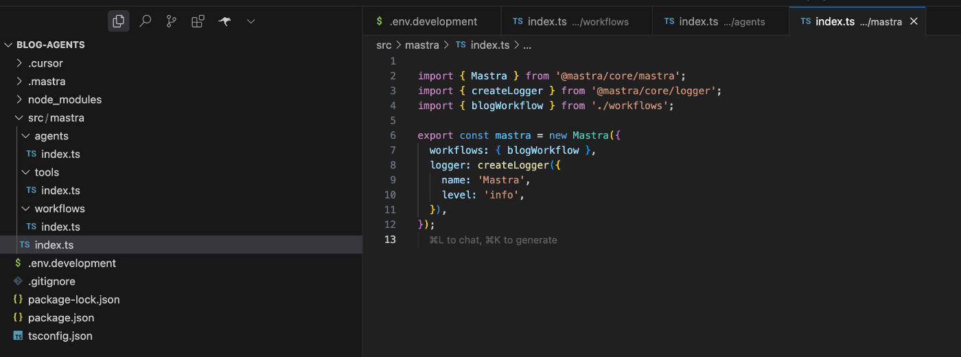The width and height of the screenshot is (961, 357).
Task: Switch to index.ts .../workflows tab
Action: tap(577, 21)
